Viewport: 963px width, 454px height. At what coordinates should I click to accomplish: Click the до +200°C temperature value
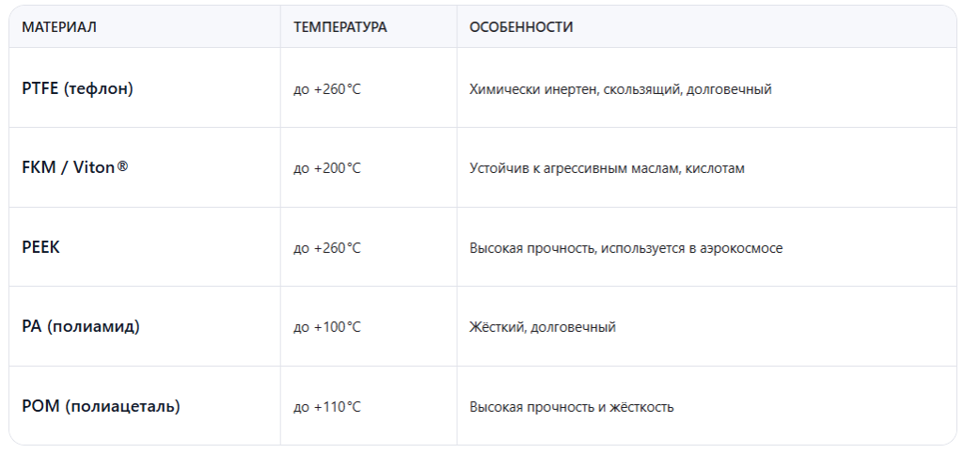click(x=327, y=168)
